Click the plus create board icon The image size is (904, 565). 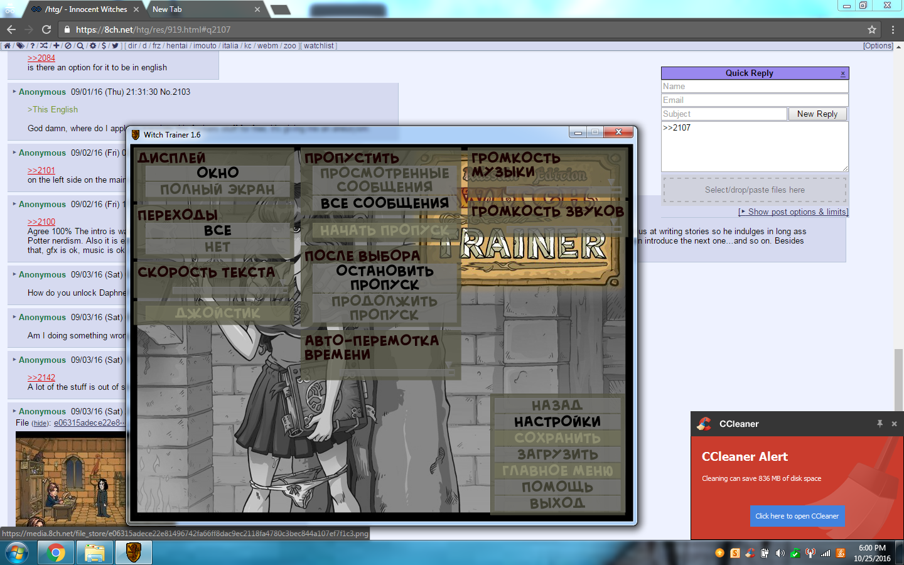[56, 46]
